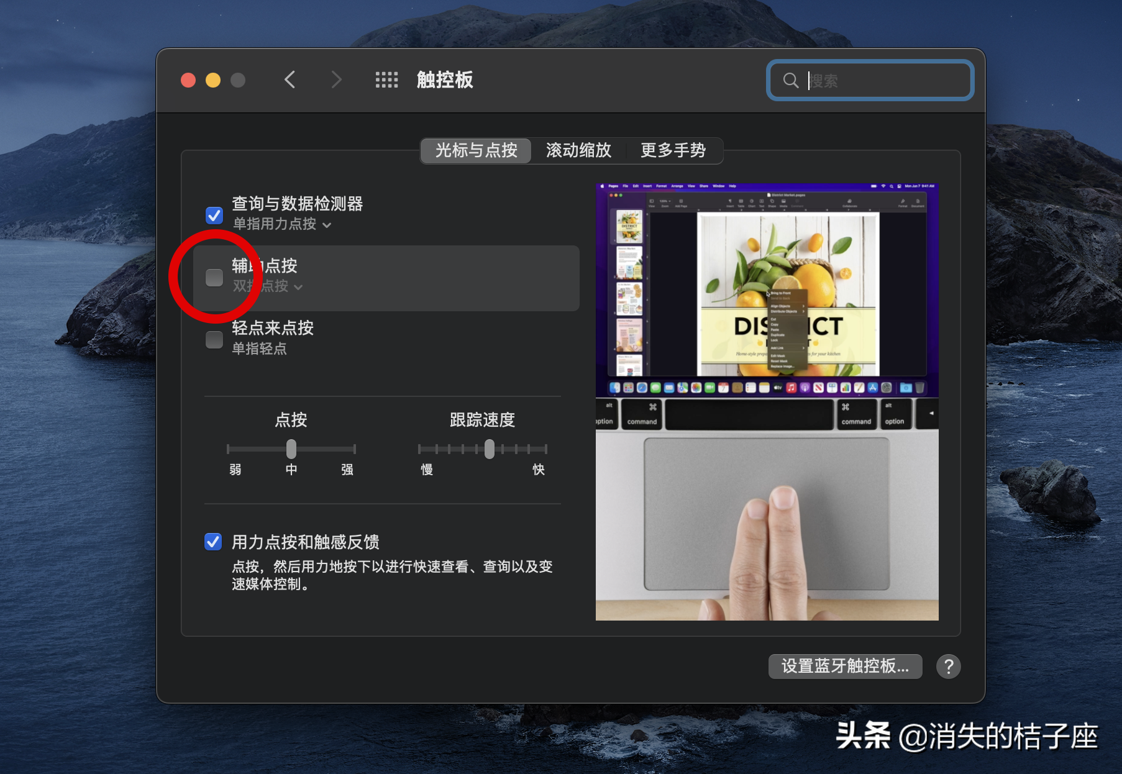Click the 强 end of the 点按 slider
1122x774 pixels.
[x=347, y=470]
